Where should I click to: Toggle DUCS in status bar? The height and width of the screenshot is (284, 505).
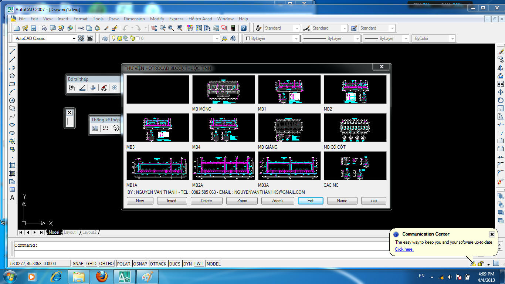[175, 264]
